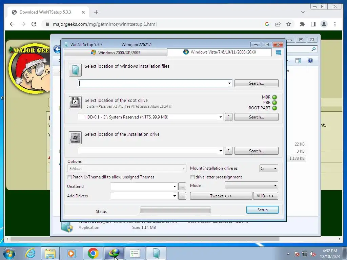Open the Mode dropdown
The image size is (347, 260).
pos(251,185)
